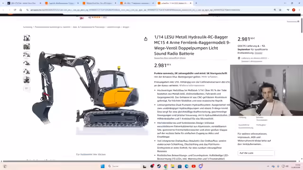Open the browser three-dot menu
Viewport: 303px width, 170px height.
[299, 10]
